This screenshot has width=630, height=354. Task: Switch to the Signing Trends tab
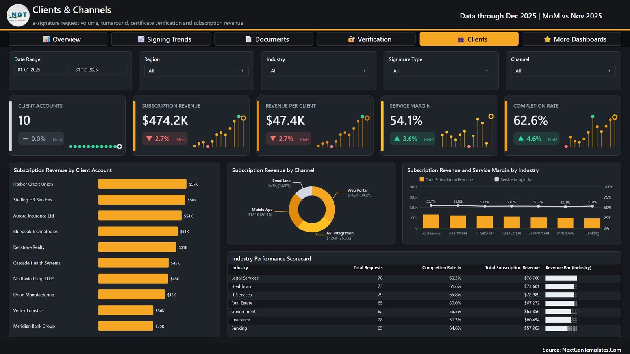(x=161, y=39)
